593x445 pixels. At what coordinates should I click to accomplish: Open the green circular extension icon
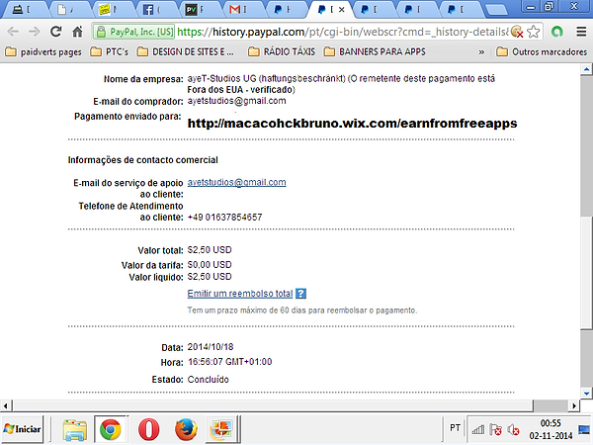(x=556, y=32)
